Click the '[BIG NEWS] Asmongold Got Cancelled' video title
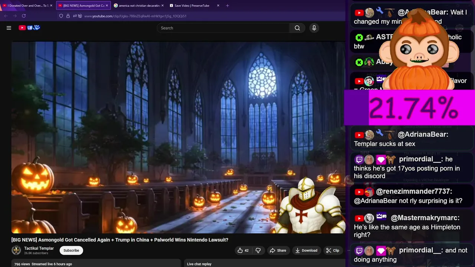475x267 pixels. click(120, 240)
